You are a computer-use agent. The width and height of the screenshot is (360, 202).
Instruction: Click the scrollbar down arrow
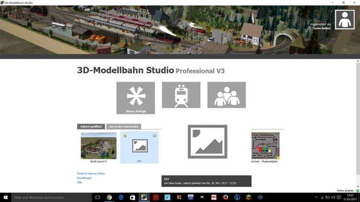(x=358, y=186)
